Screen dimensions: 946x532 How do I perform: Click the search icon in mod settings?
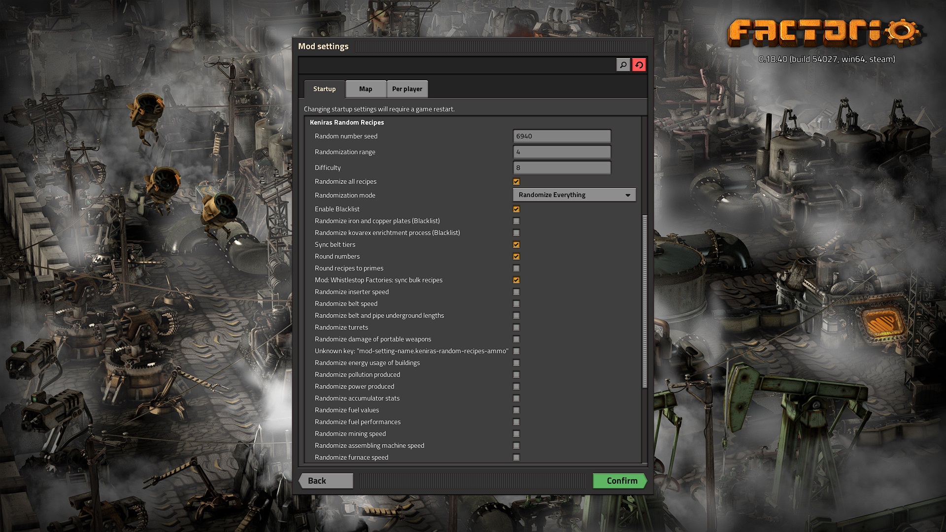(x=622, y=65)
